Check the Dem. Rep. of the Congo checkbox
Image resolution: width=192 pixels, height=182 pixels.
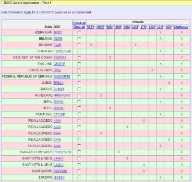point(79,57)
